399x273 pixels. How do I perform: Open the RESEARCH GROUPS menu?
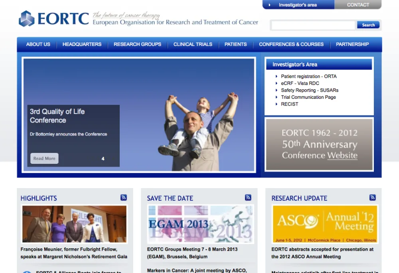(x=137, y=44)
